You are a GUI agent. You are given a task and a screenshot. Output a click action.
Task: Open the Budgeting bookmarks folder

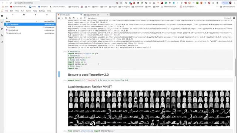point(74,7)
